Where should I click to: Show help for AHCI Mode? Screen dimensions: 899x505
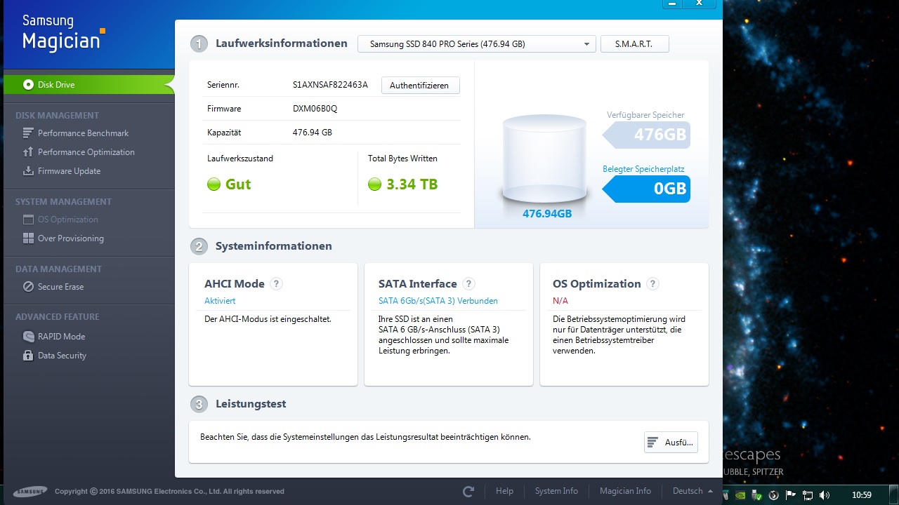click(277, 284)
